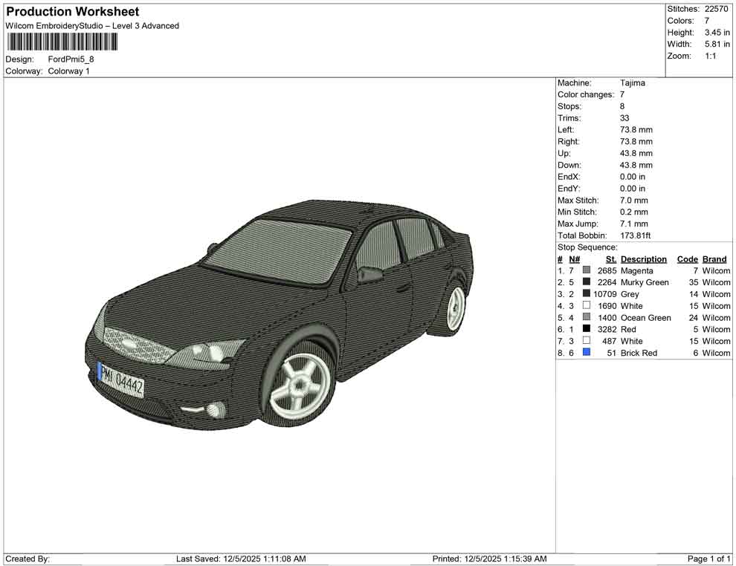Select the Magenta swatch in stop 1

587,271
